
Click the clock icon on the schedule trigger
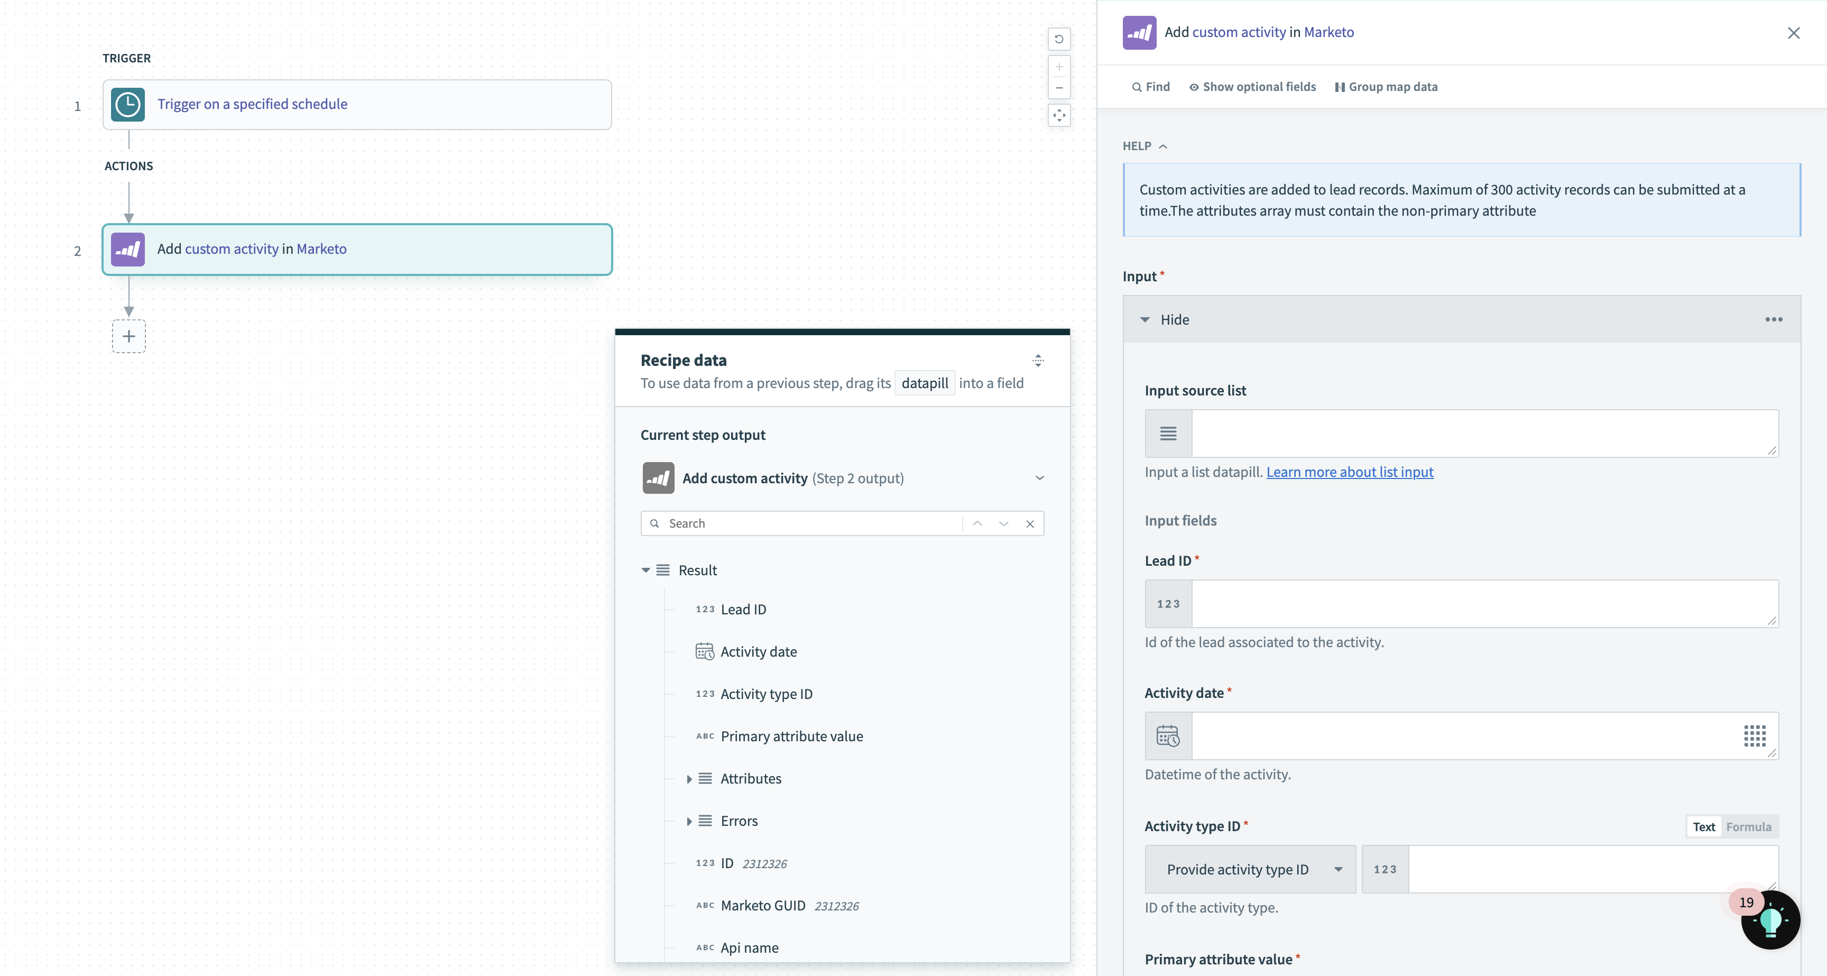[x=127, y=104]
